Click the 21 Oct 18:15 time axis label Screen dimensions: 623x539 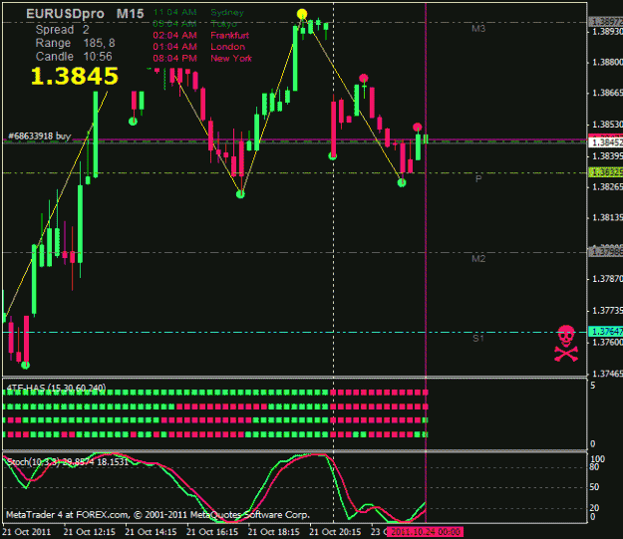[x=274, y=532]
